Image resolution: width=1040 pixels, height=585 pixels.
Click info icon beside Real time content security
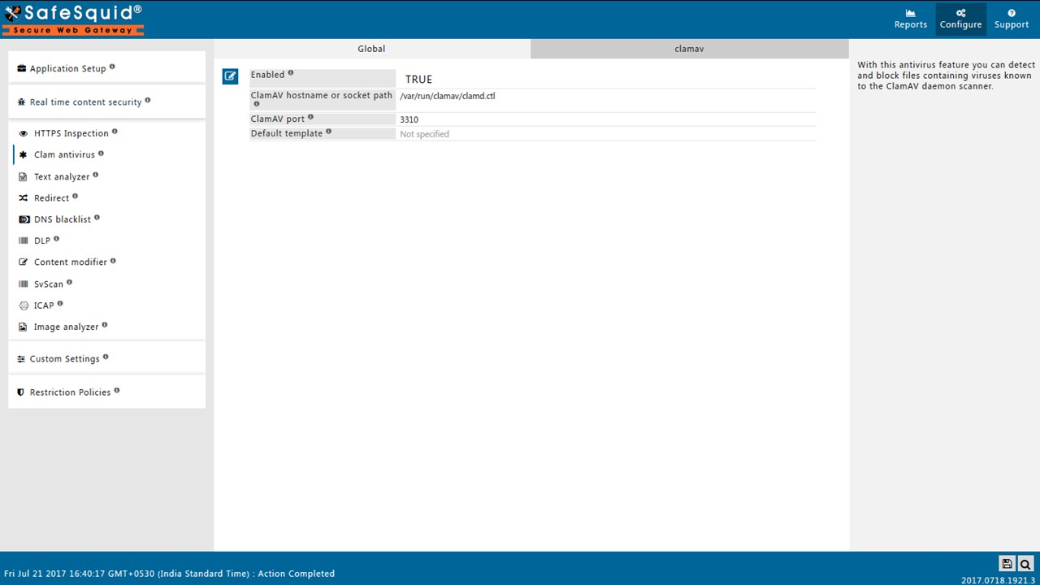pos(147,100)
